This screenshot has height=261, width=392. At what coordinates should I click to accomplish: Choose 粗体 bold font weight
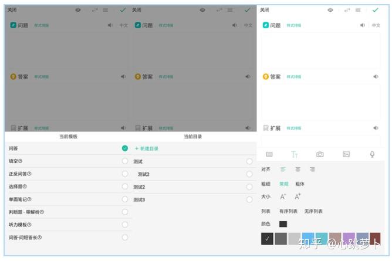tap(300, 184)
